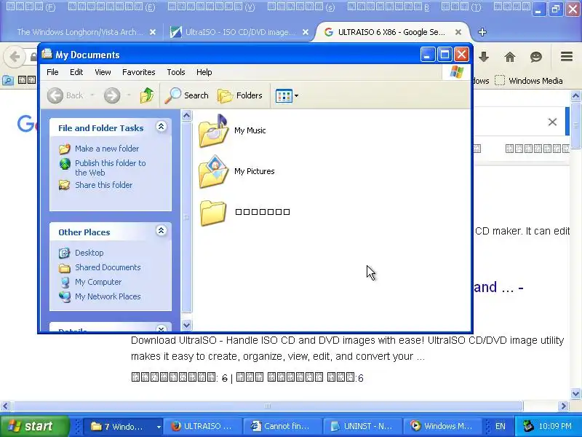Click the task pane scroll up arrow
Viewport: 582px width, 437px height.
[x=187, y=116]
